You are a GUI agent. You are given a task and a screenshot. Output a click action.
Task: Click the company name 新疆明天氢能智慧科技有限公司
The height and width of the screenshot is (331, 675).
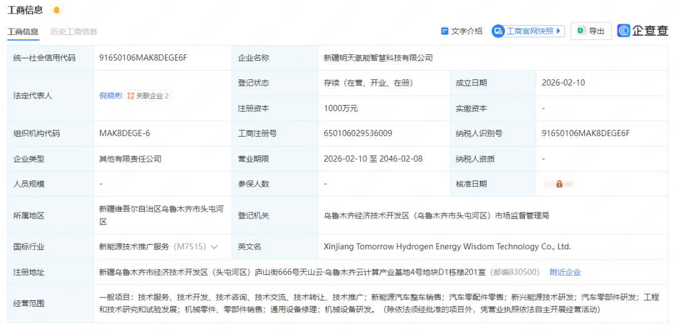coord(378,58)
